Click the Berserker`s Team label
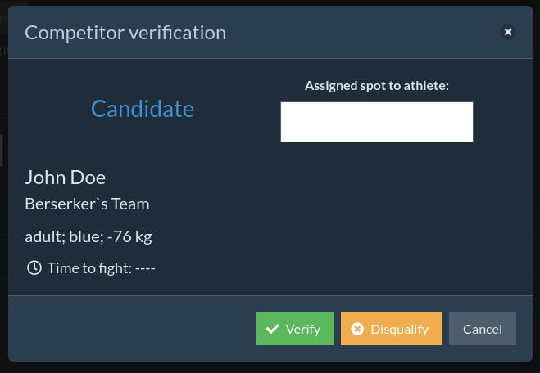The image size is (540, 373). pyautogui.click(x=87, y=204)
